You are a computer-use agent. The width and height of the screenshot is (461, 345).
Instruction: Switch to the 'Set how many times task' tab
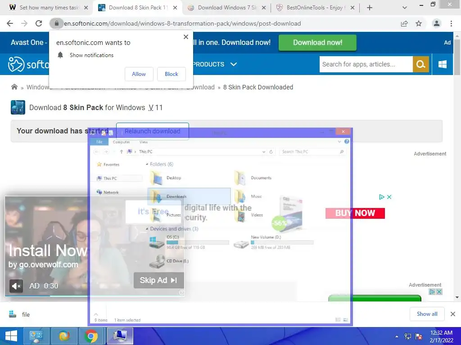tap(49, 8)
